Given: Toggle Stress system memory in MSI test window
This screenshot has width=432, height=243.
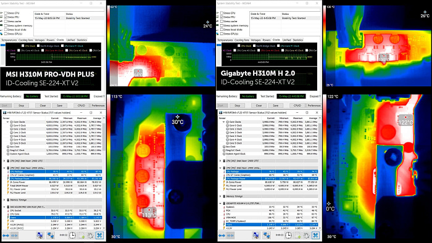Looking at the screenshot, I should (x=6, y=25).
